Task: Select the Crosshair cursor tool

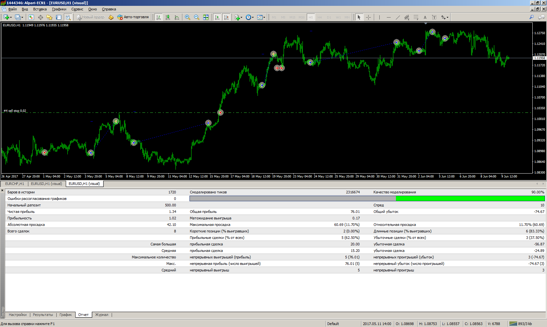Action: click(368, 17)
